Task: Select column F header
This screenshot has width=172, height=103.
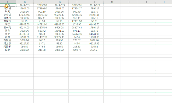Action: [x=95, y=2]
